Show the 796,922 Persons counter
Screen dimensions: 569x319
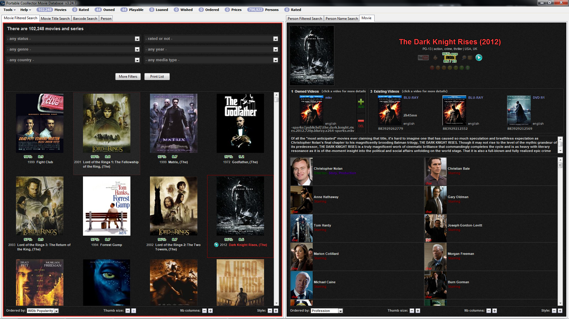pyautogui.click(x=263, y=10)
